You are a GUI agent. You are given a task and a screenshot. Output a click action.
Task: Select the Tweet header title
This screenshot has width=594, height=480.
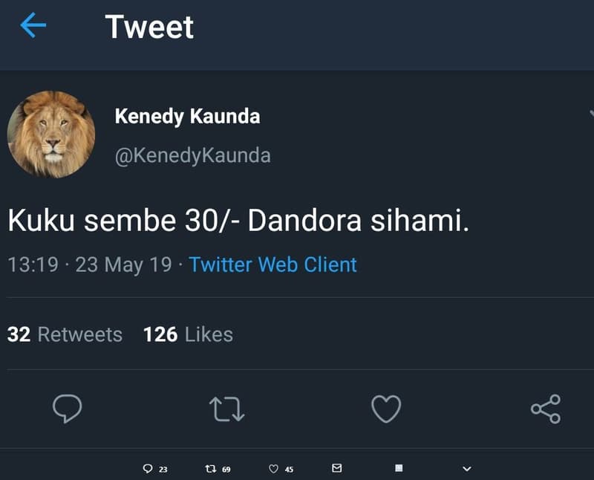[x=148, y=27]
